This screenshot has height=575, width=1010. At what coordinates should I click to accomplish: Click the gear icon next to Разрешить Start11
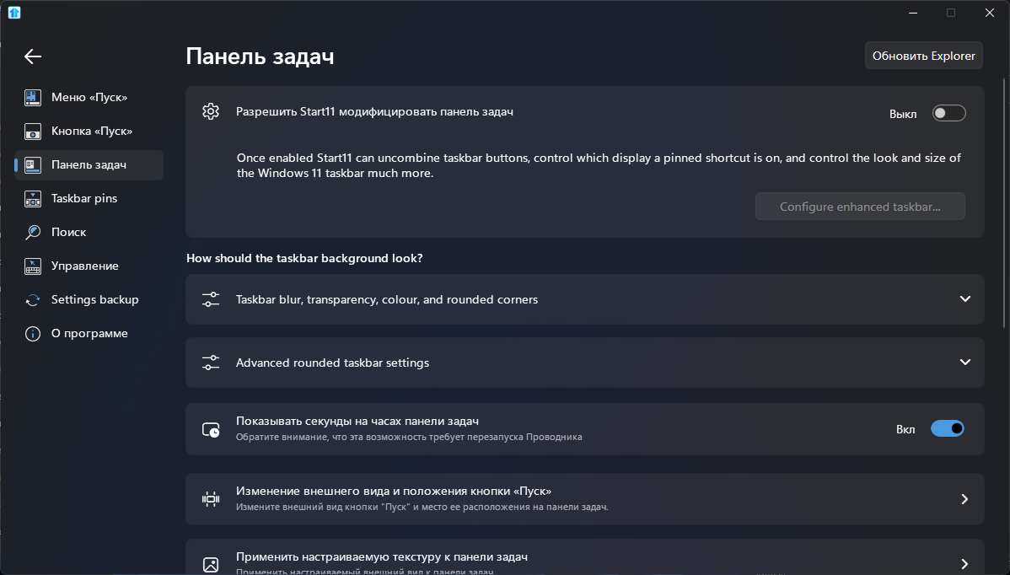(x=211, y=110)
